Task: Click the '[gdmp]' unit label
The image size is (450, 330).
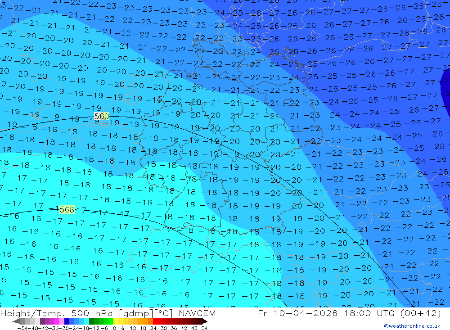Action: point(137,313)
